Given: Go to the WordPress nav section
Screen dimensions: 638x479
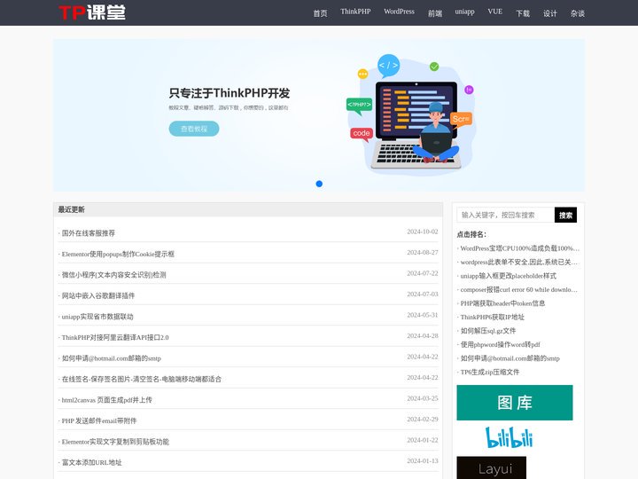Looking at the screenshot, I should 399,12.
